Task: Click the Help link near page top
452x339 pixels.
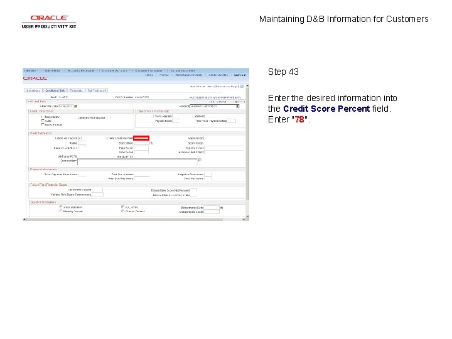Action: (210, 86)
